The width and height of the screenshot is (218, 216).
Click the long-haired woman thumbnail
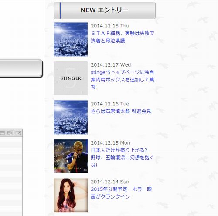[x=71, y=195]
